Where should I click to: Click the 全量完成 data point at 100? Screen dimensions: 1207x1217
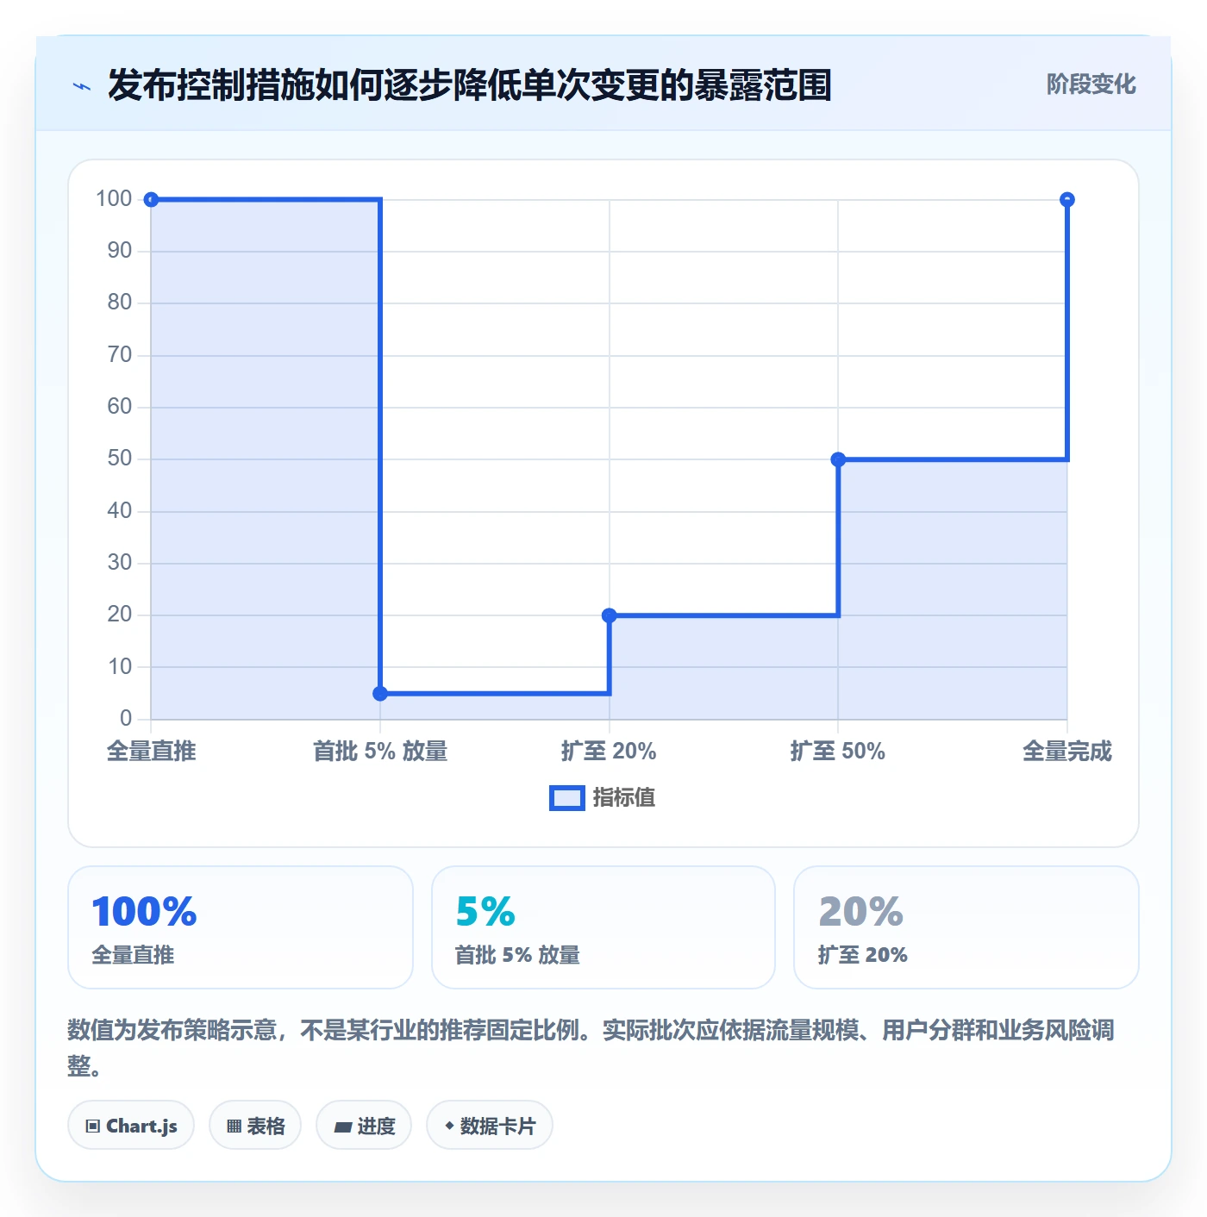1067,200
